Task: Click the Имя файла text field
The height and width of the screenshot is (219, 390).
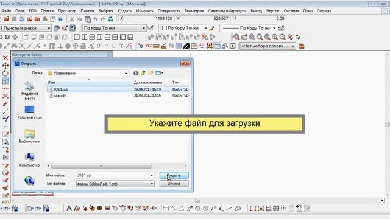Action: [113, 175]
